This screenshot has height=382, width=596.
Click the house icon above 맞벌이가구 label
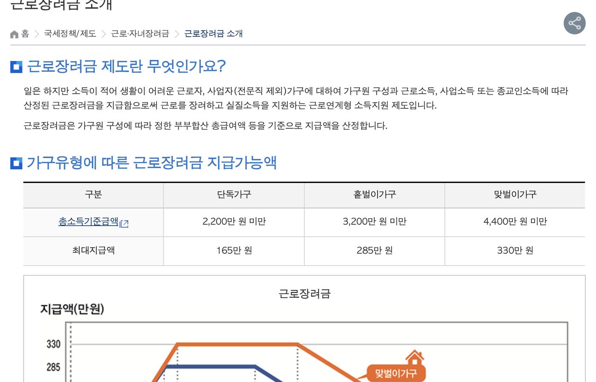pyautogui.click(x=414, y=357)
